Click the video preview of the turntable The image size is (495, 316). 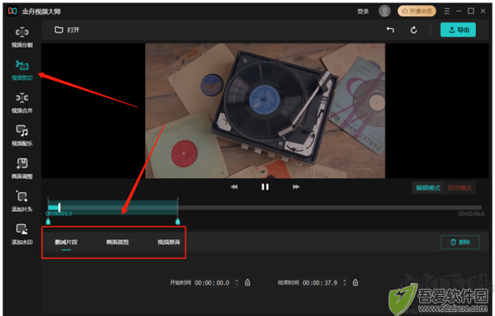[265, 111]
